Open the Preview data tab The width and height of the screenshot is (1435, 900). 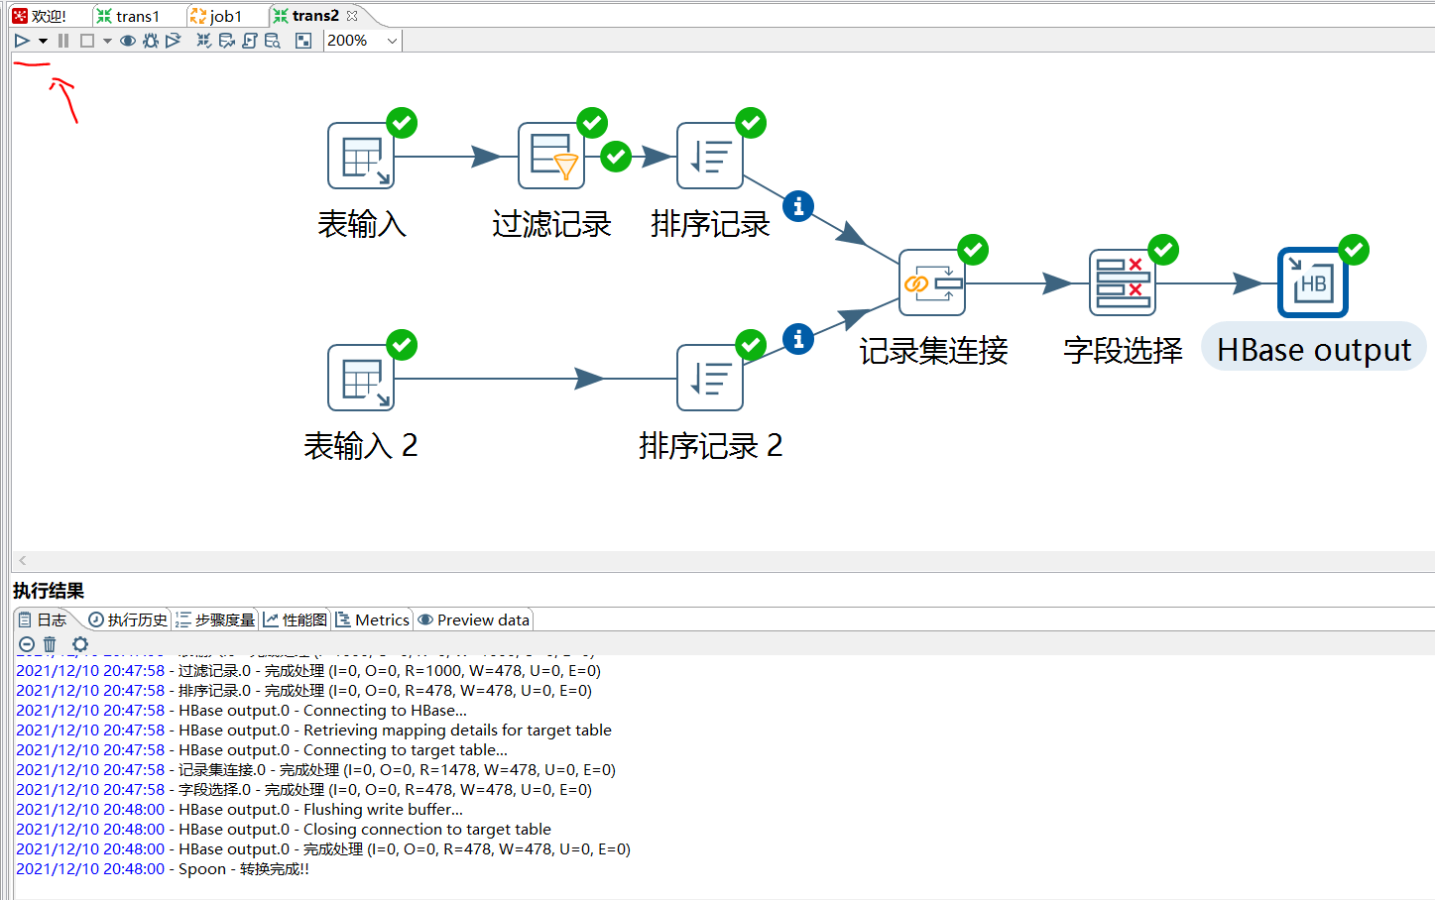pyautogui.click(x=473, y=619)
